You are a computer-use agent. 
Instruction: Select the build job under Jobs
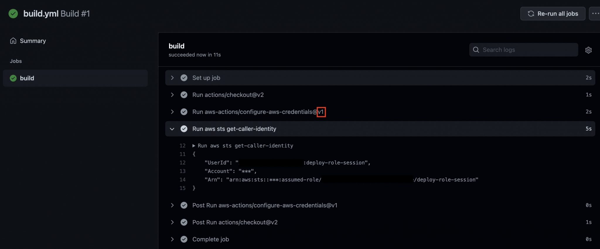pyautogui.click(x=27, y=78)
